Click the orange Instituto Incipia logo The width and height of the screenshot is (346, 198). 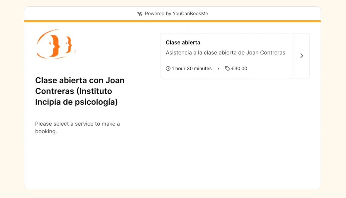pyautogui.click(x=55, y=44)
